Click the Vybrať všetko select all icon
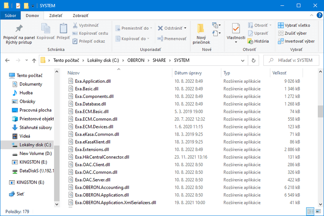This screenshot has width=324, height=216. pyautogui.click(x=281, y=25)
